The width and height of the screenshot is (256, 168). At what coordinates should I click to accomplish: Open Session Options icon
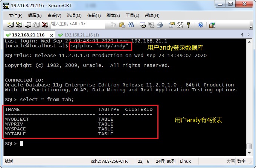coord(171,25)
